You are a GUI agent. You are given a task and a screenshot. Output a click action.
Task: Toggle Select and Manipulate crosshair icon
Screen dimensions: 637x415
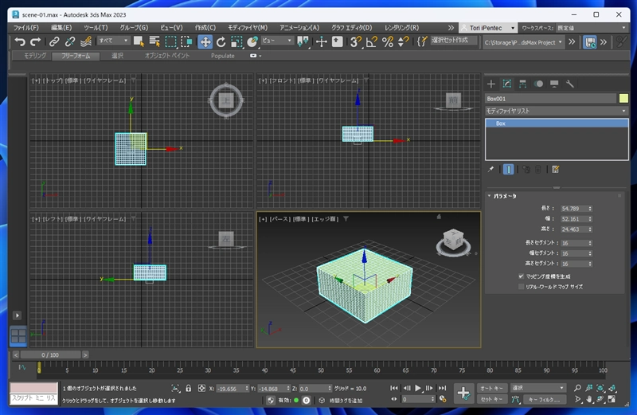[322, 41]
